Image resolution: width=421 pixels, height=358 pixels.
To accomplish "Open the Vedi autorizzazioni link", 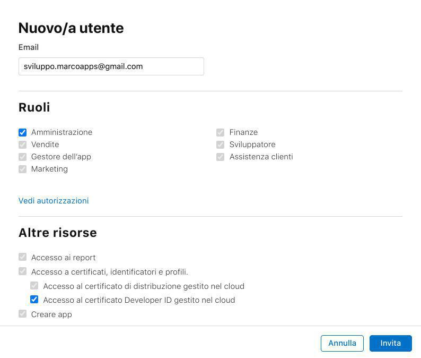I will tap(54, 201).
